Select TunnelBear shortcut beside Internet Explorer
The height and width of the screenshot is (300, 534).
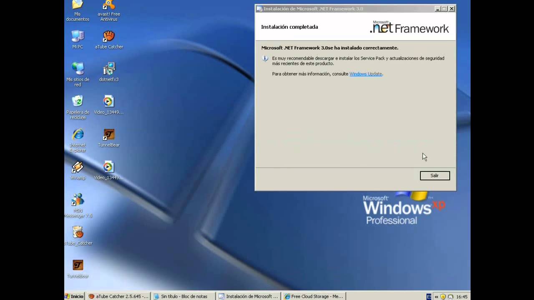click(x=109, y=138)
